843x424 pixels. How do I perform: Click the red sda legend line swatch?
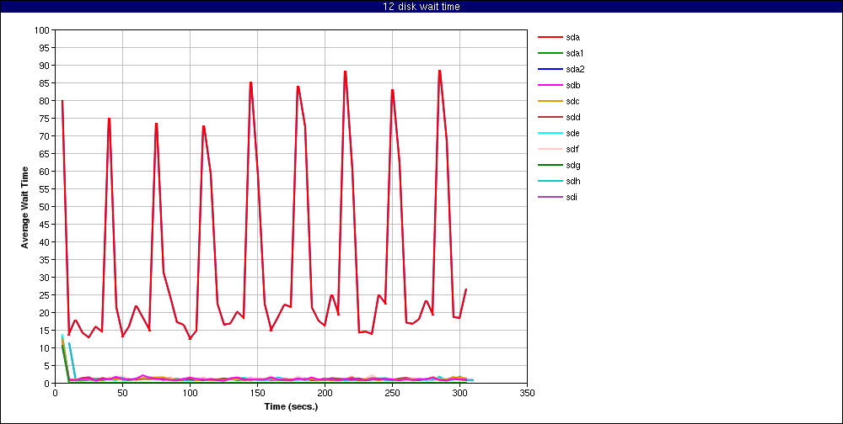pyautogui.click(x=550, y=38)
